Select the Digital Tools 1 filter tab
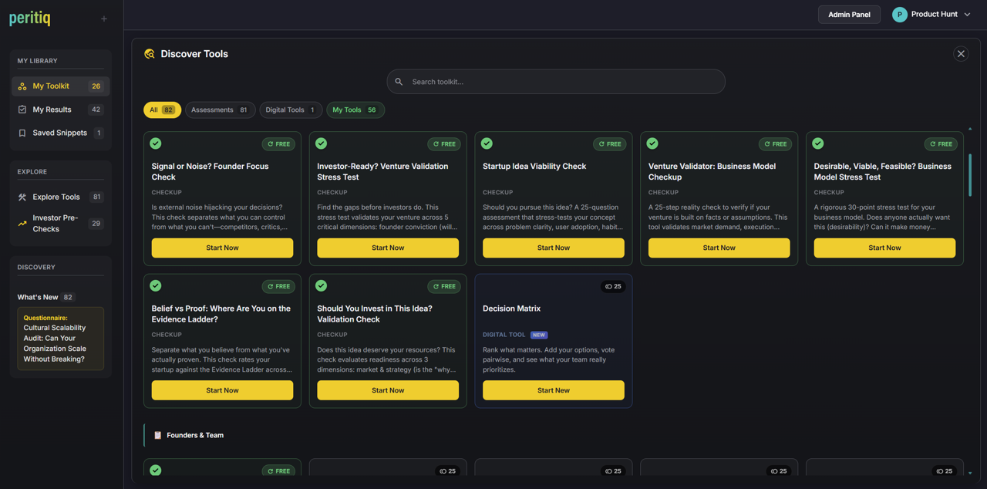Viewport: 987px width, 489px height. point(291,110)
